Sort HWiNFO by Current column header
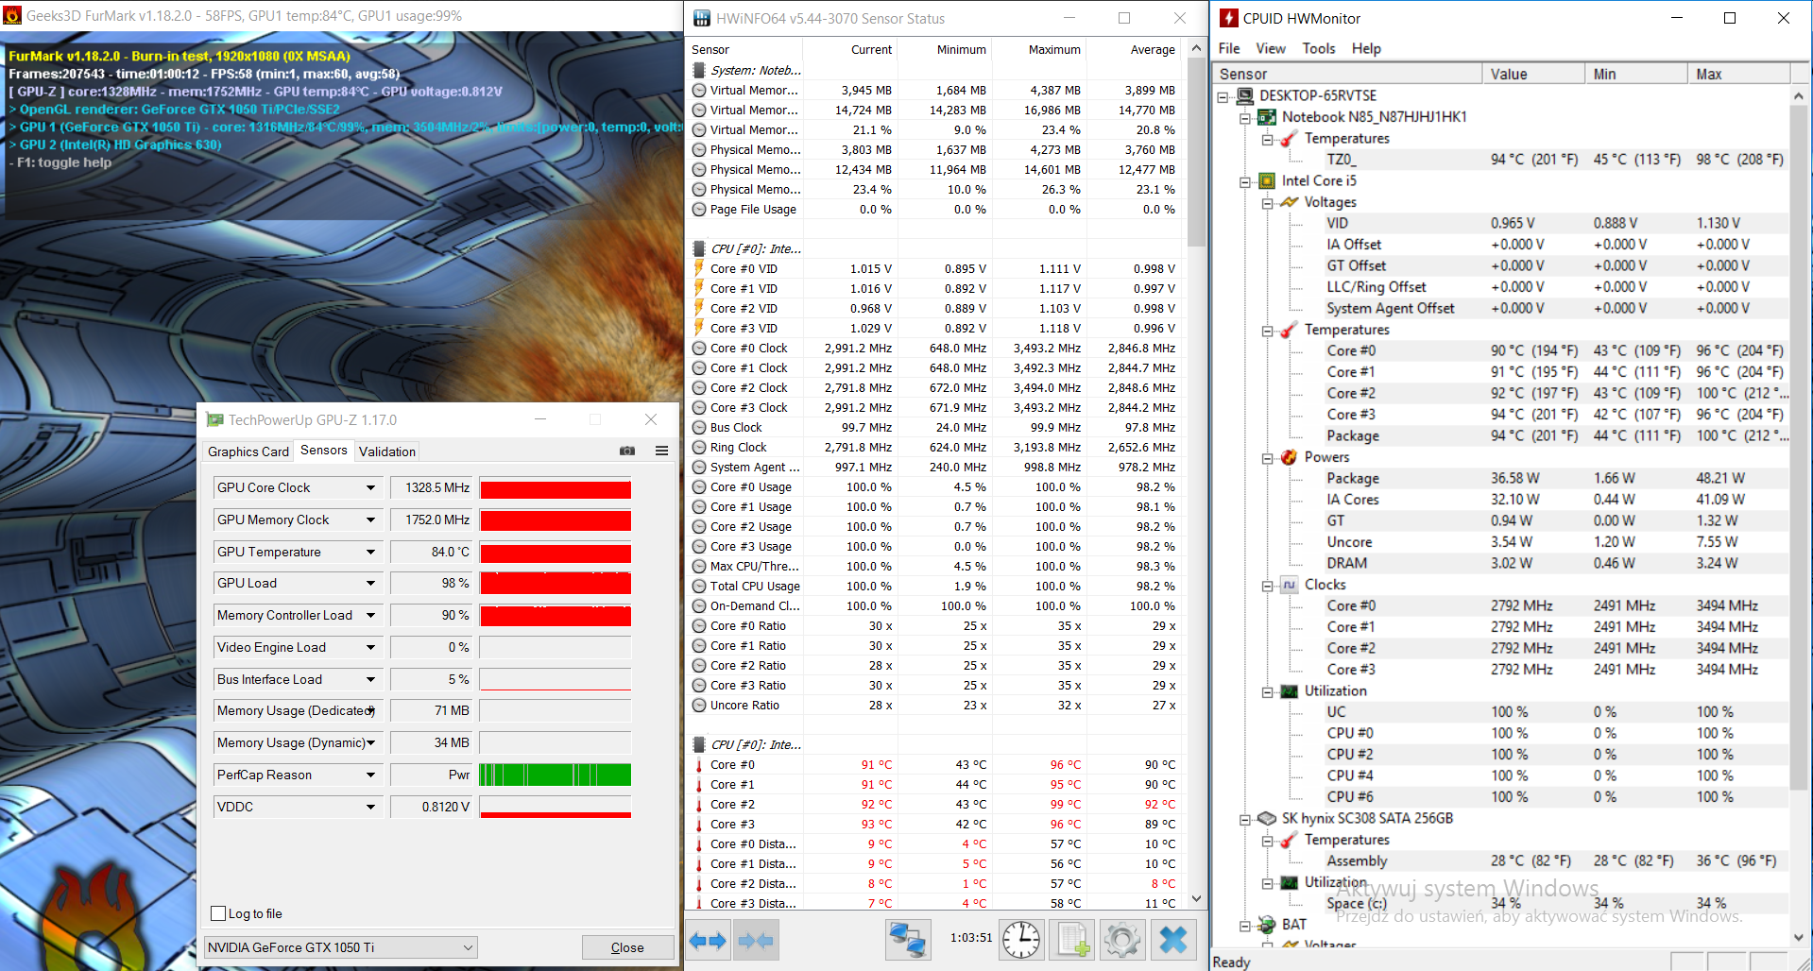 point(850,49)
